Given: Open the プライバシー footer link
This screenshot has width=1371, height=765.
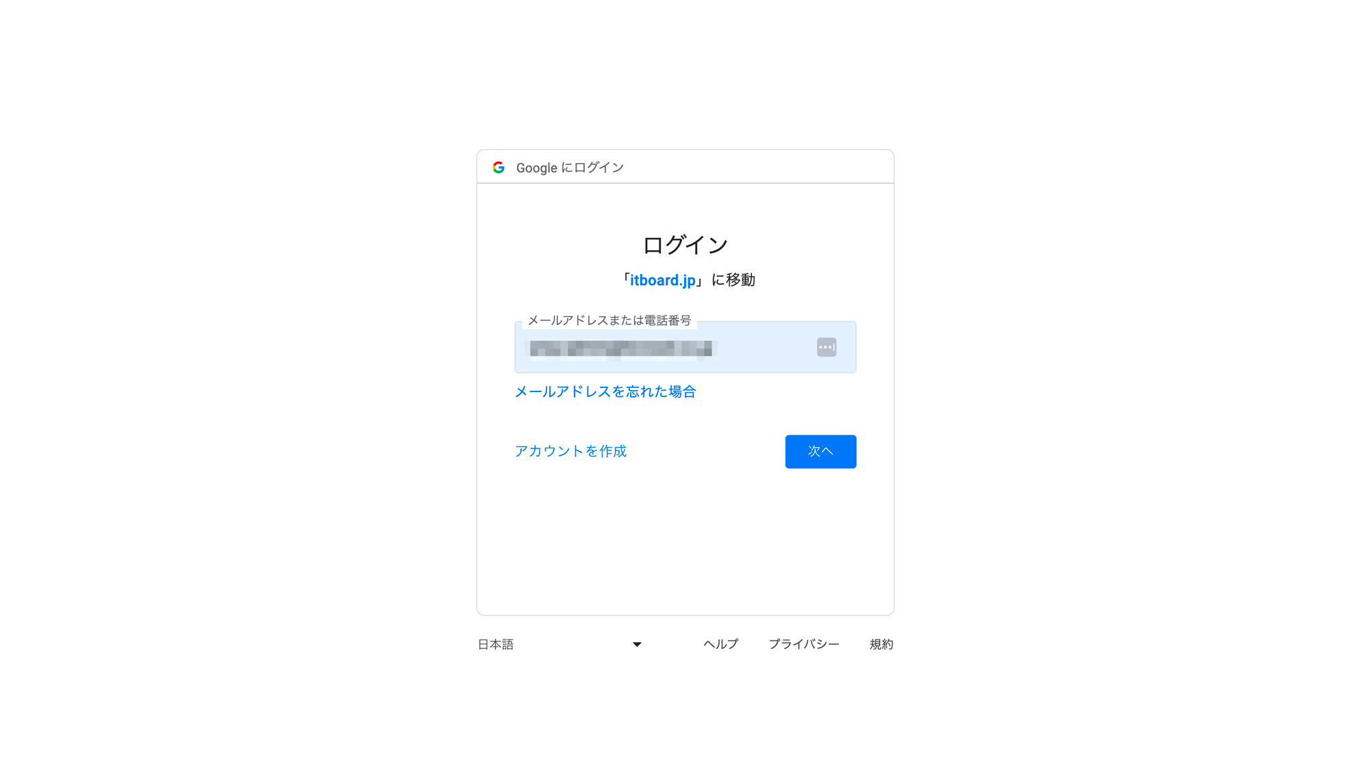Looking at the screenshot, I should pos(803,644).
